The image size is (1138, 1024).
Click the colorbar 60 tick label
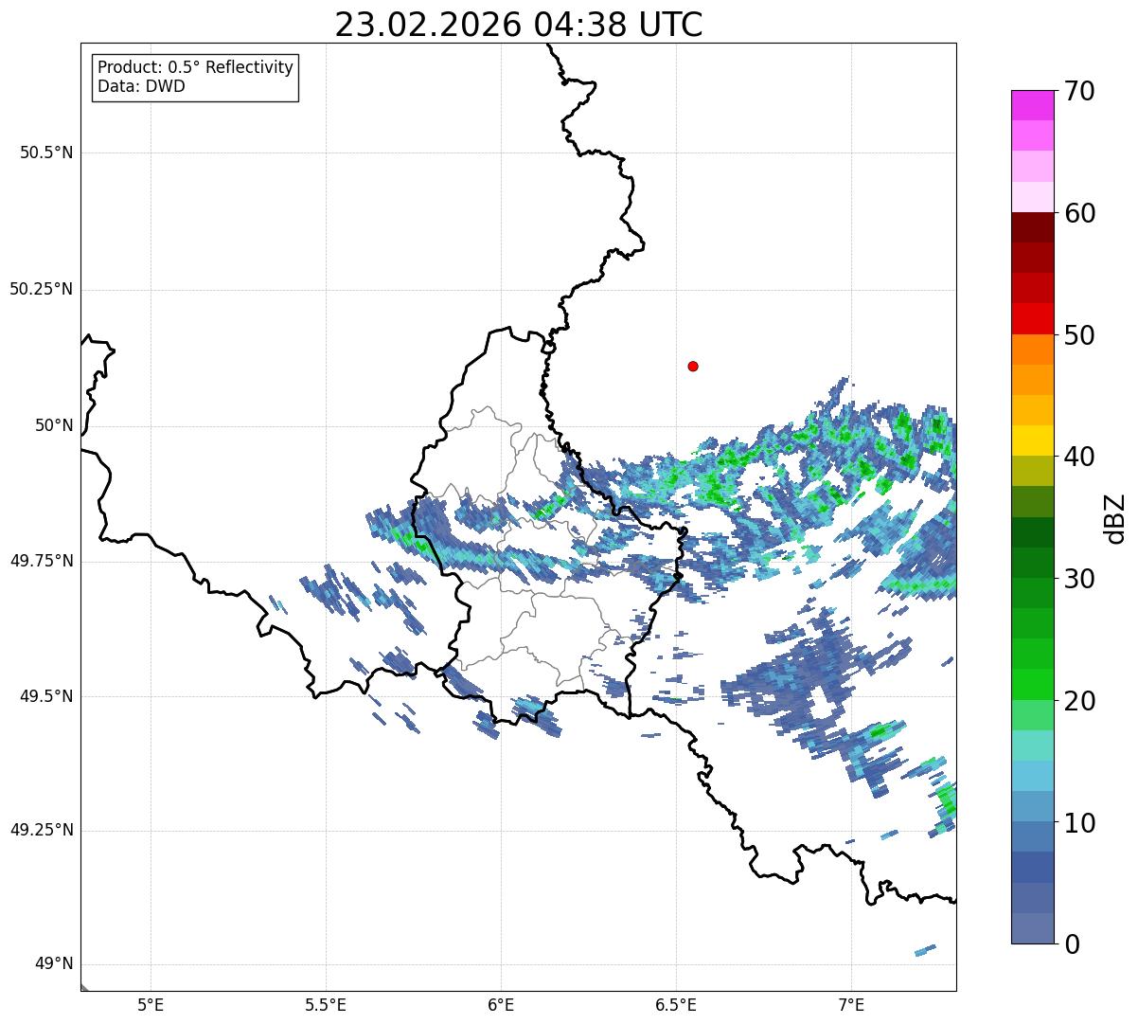1079,213
